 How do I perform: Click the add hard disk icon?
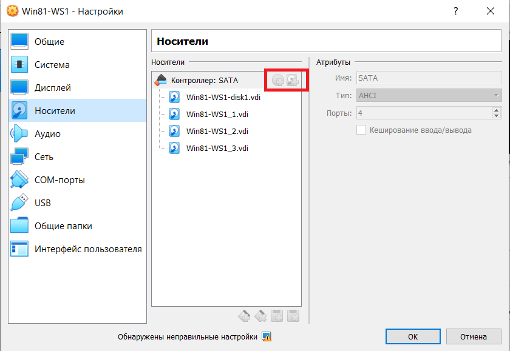(x=293, y=80)
